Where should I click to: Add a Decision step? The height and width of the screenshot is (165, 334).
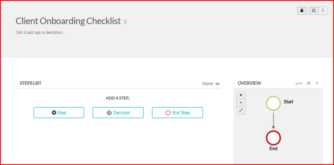click(118, 112)
